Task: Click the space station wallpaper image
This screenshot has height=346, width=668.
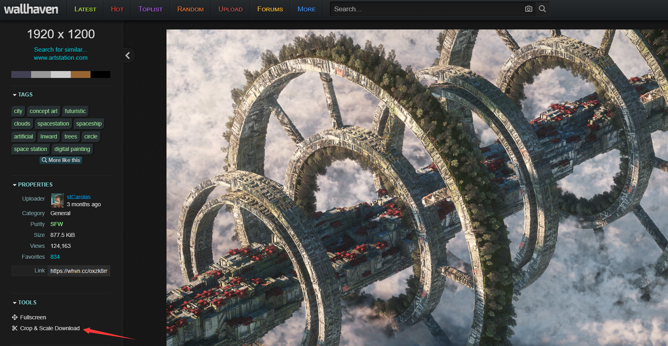Action: [417, 188]
